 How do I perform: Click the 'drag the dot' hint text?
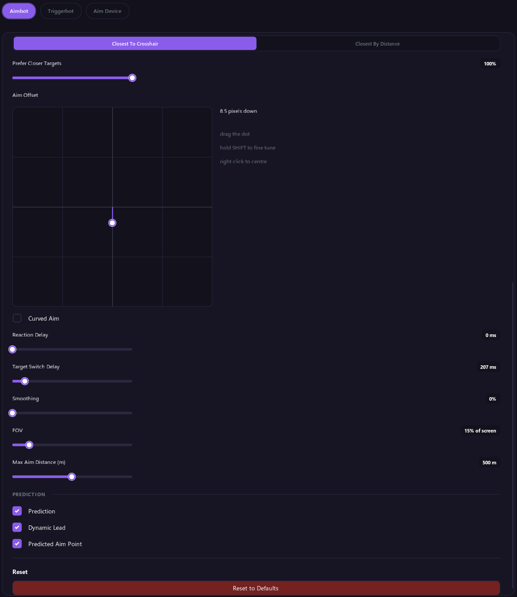pyautogui.click(x=235, y=134)
